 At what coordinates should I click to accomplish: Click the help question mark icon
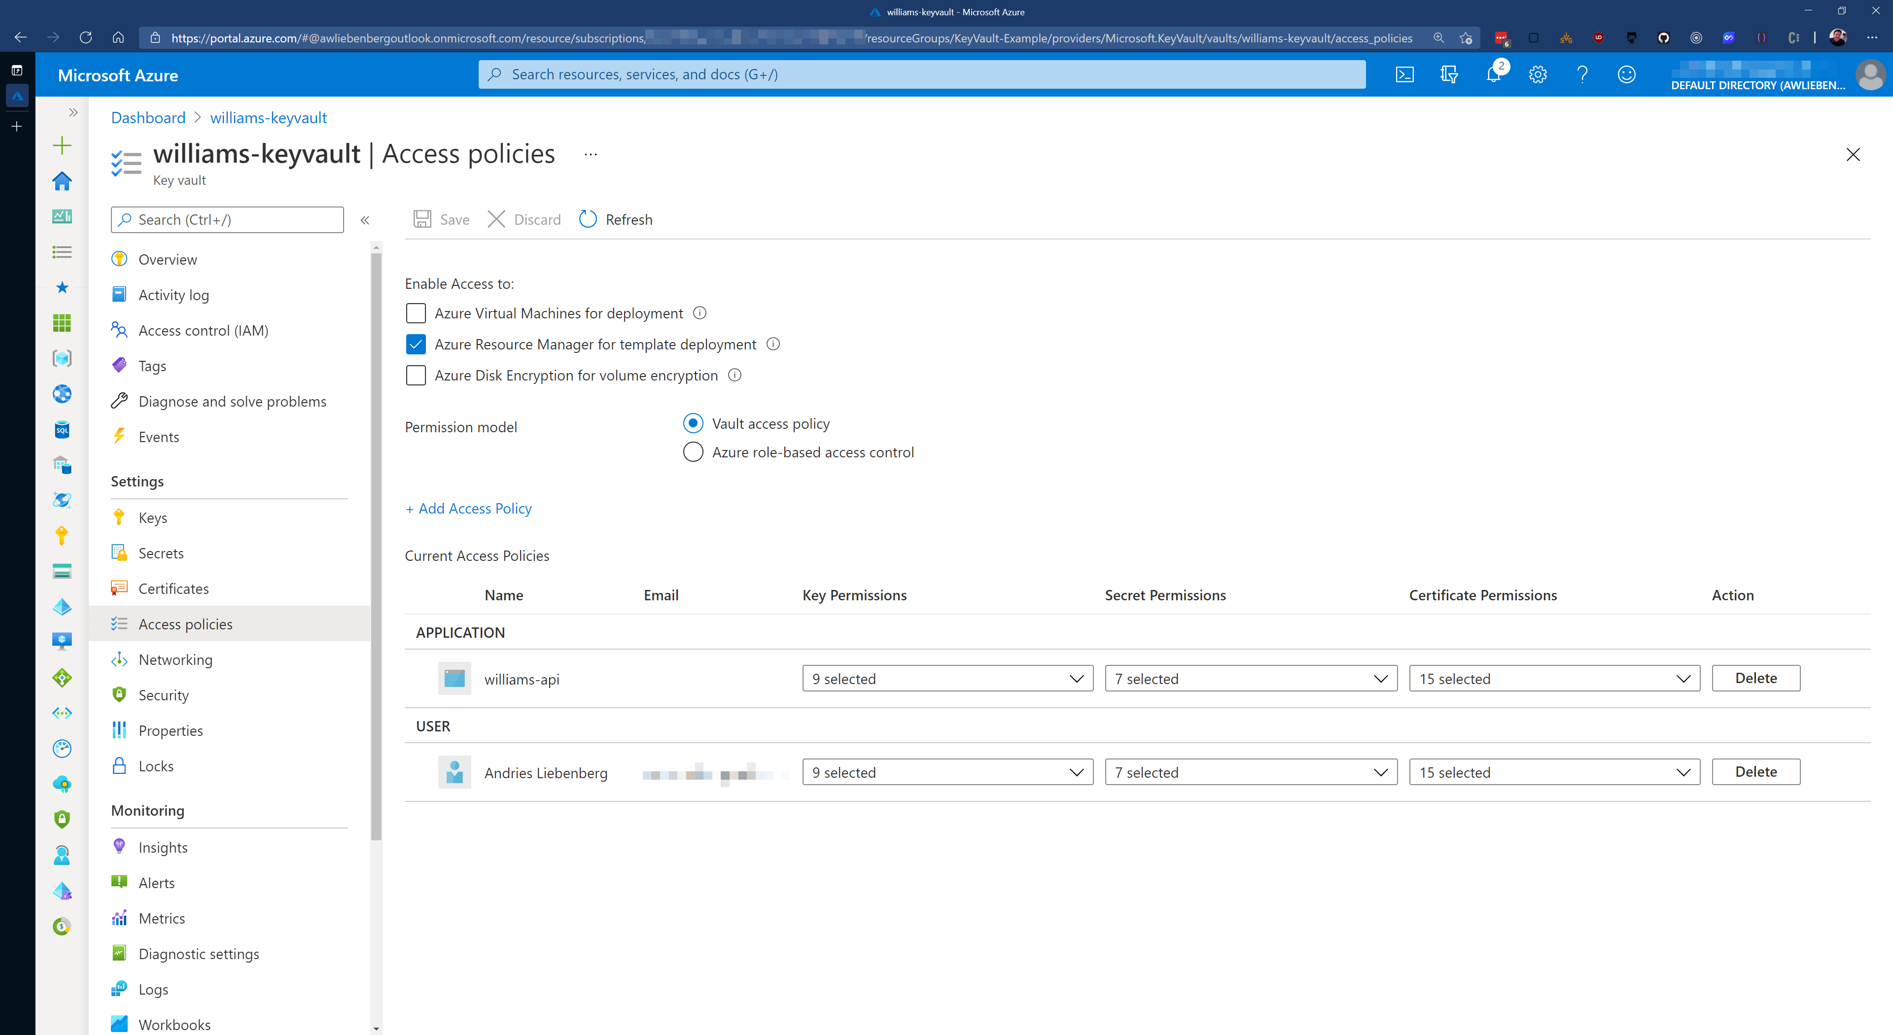[x=1581, y=74]
